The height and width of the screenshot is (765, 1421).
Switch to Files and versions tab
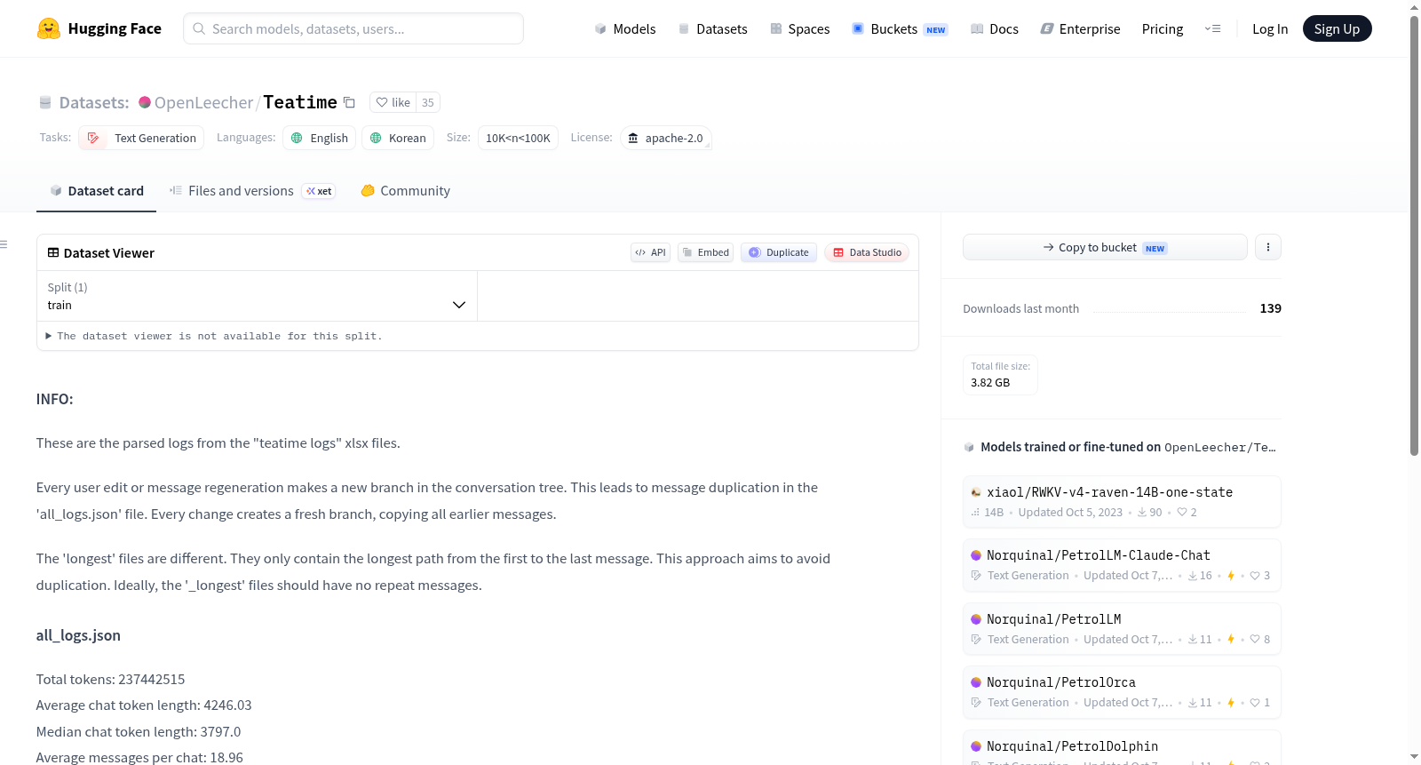[x=252, y=191]
